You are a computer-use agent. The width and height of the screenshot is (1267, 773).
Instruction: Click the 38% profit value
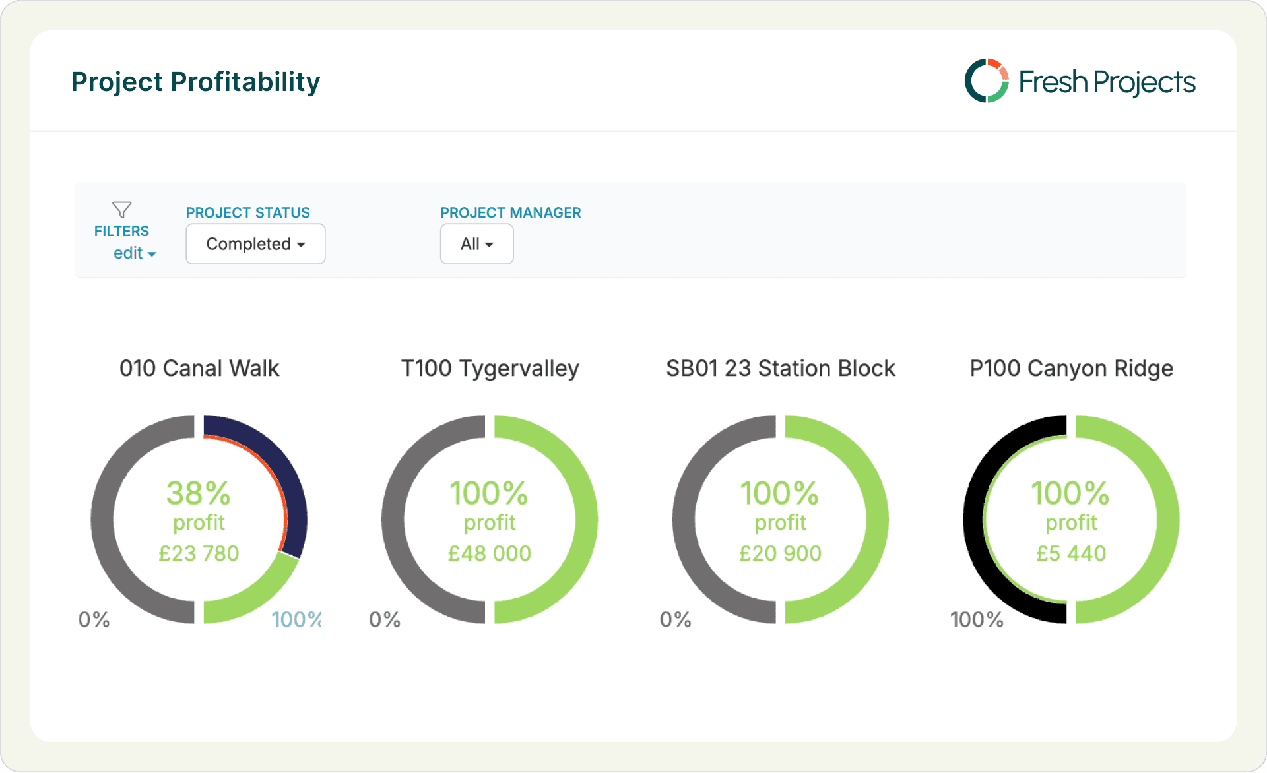pyautogui.click(x=198, y=493)
